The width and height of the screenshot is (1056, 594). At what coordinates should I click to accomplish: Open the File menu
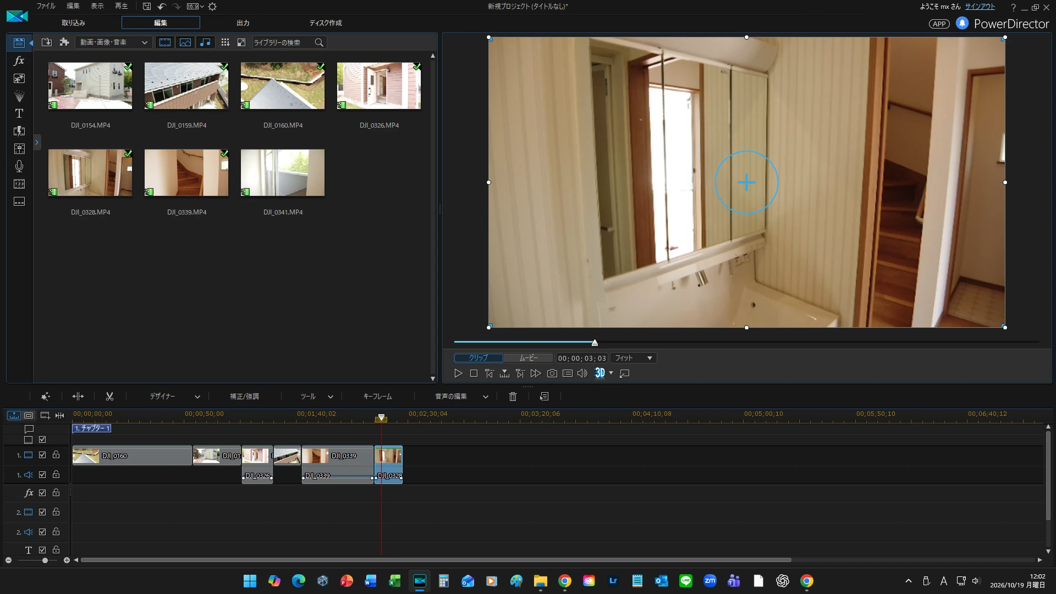tap(46, 6)
